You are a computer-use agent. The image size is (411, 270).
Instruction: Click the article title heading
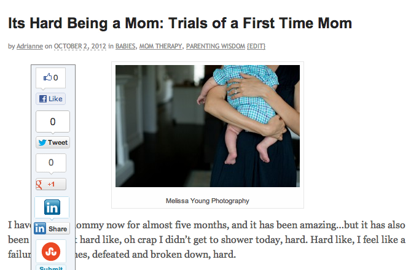tap(179, 24)
